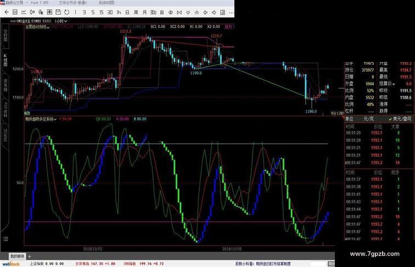The width and height of the screenshot is (415, 267).
Task: Click the 2018/10/05 date marker
Action: click(232, 249)
